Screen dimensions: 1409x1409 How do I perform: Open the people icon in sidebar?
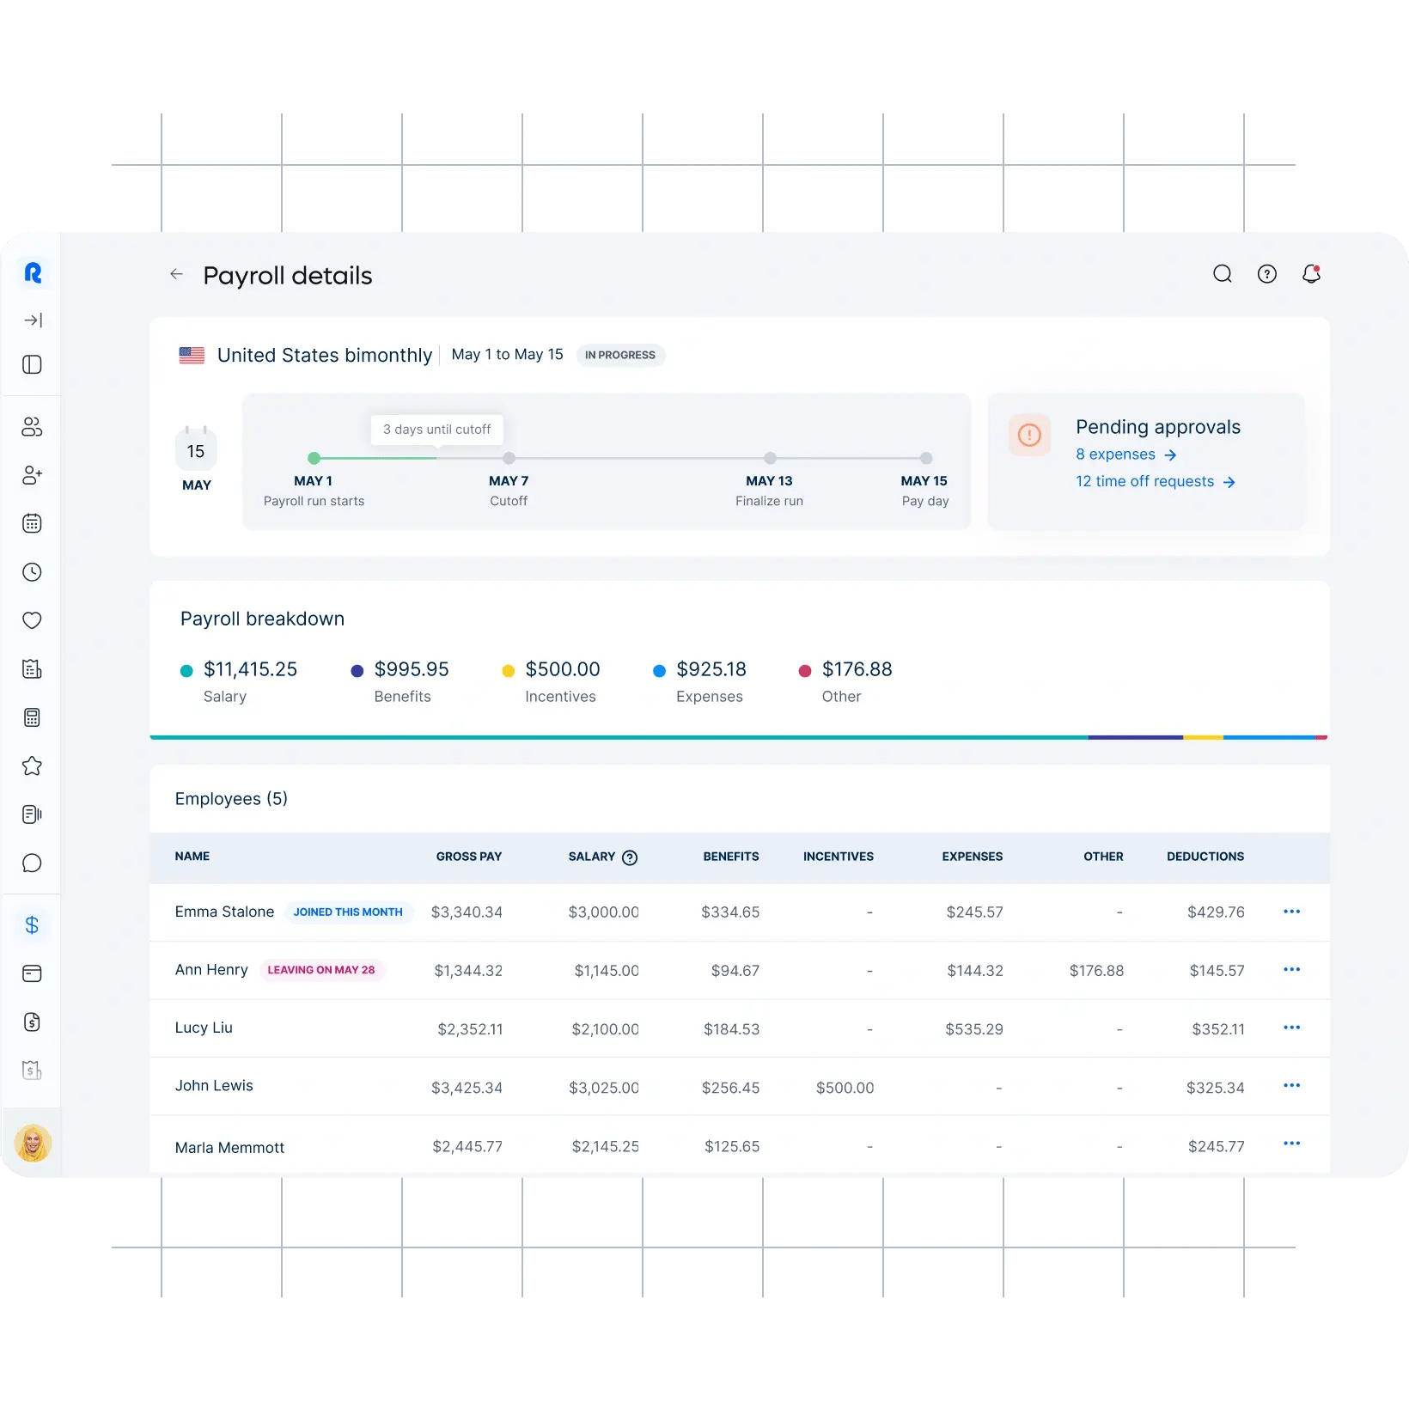[x=33, y=427]
